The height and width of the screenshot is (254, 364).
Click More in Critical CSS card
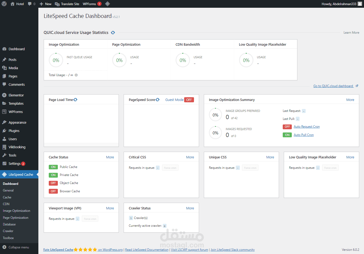pos(190,157)
